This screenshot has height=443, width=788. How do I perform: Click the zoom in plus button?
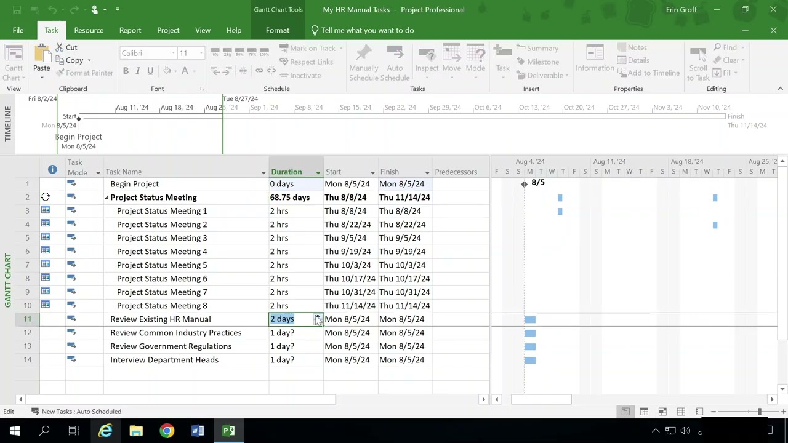point(783,412)
